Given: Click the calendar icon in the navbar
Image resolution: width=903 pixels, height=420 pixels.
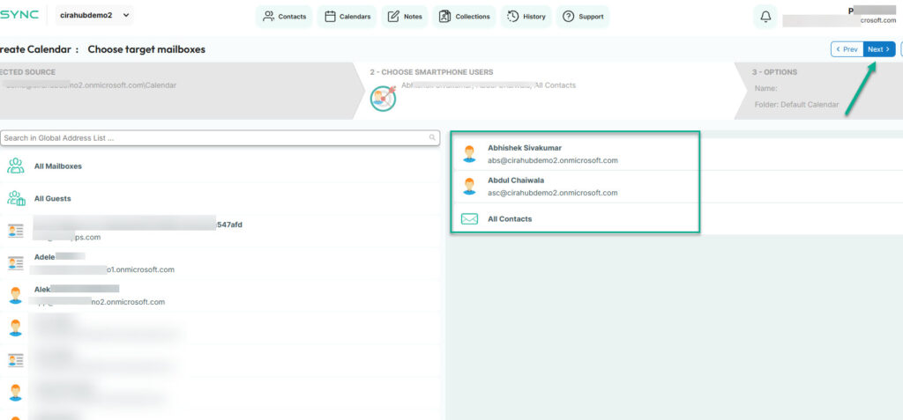Looking at the screenshot, I should pos(330,17).
